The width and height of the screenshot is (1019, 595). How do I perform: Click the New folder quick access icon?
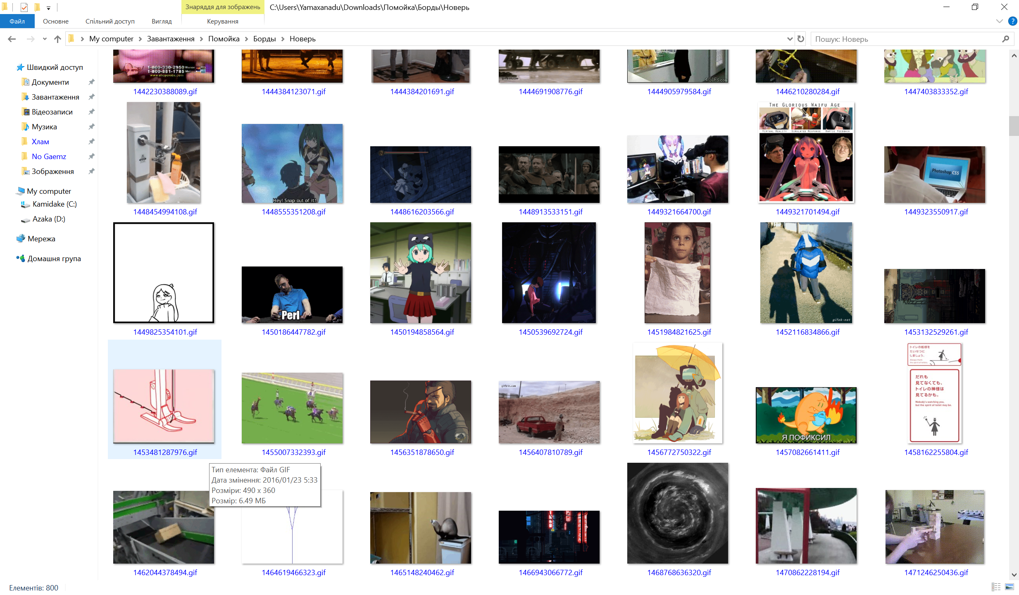(37, 7)
